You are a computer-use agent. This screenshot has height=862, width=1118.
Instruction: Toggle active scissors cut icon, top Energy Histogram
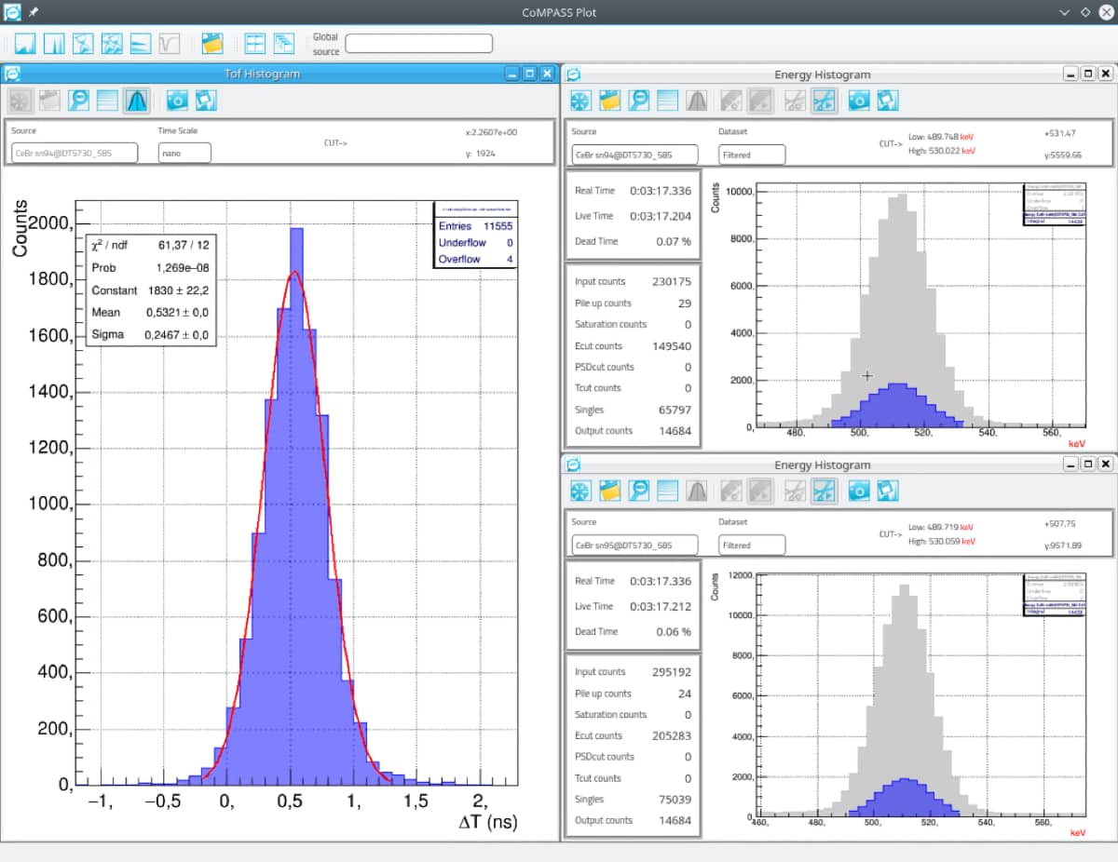tap(824, 100)
